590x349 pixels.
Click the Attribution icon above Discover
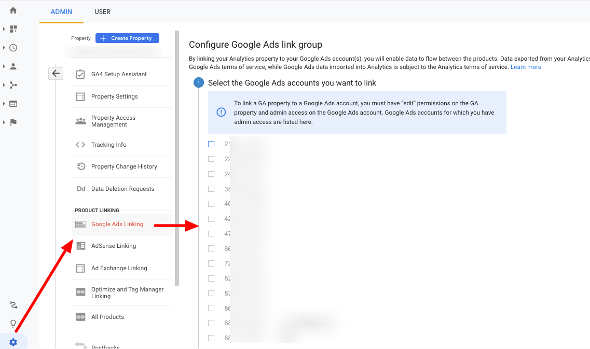click(x=12, y=305)
